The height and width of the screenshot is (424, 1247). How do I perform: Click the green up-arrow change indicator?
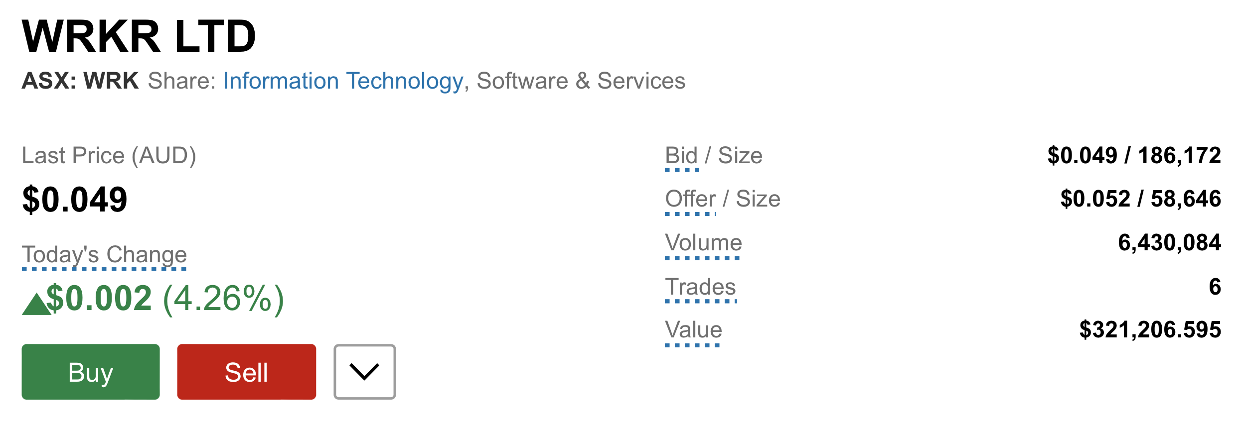[x=36, y=304]
